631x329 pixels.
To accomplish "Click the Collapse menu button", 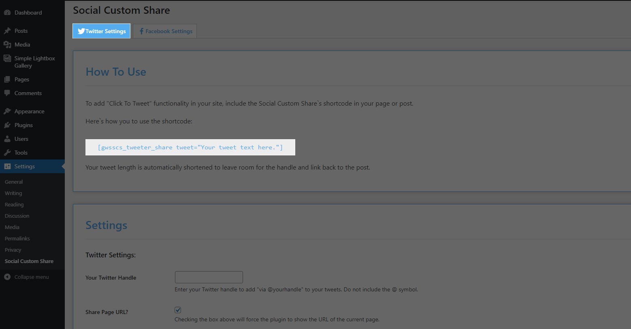I will pyautogui.click(x=32, y=277).
